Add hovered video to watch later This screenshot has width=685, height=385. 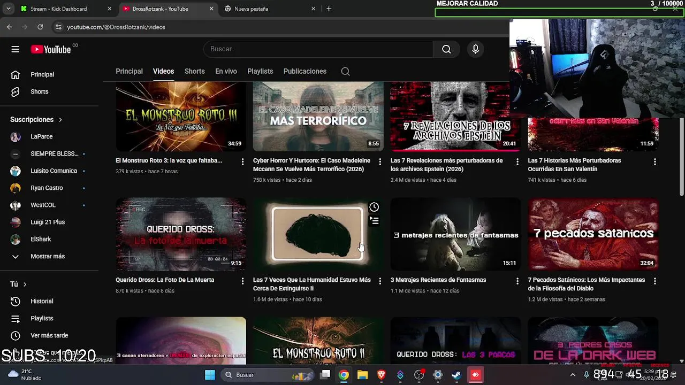374,207
